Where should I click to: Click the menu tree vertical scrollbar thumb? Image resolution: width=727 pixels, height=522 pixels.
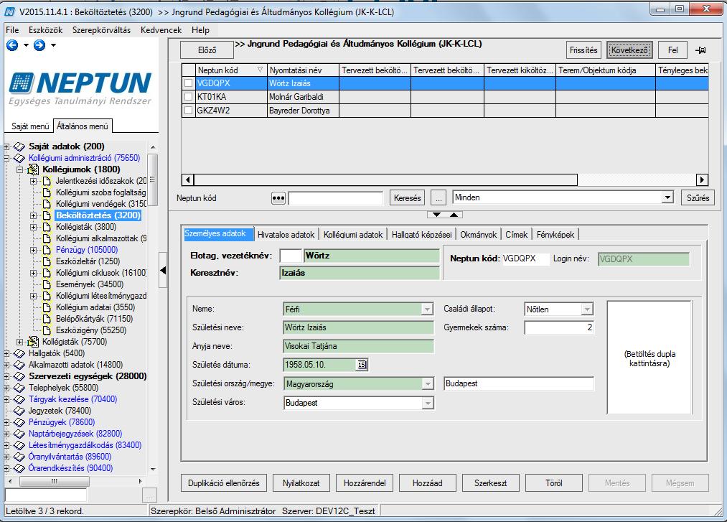point(153,180)
